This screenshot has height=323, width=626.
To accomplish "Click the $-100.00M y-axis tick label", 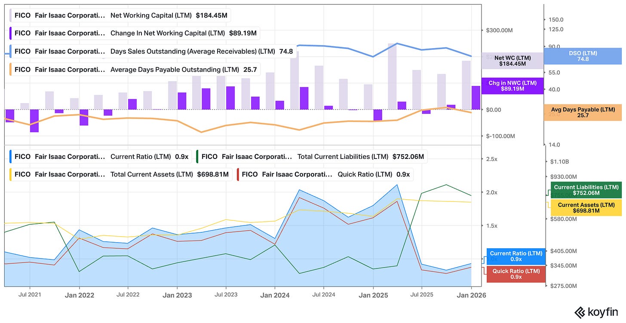I will pos(500,136).
